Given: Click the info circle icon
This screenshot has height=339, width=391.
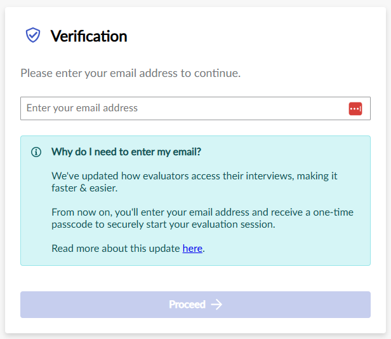Looking at the screenshot, I should (x=36, y=152).
